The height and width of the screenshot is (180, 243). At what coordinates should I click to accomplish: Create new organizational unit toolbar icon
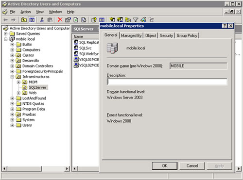point(128,19)
